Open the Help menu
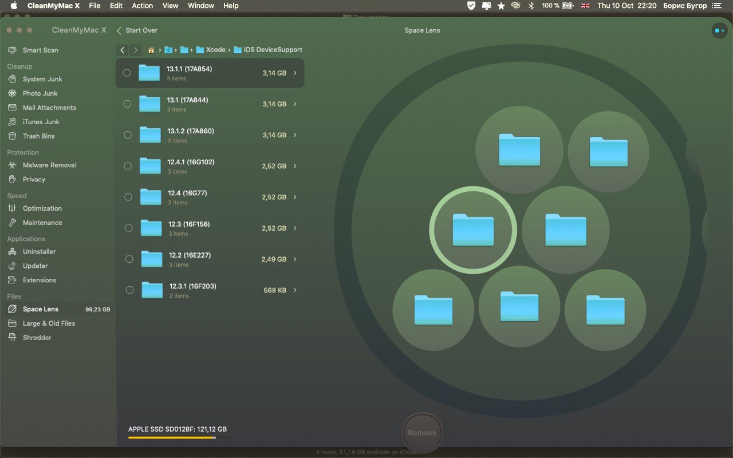This screenshot has height=458, width=733. tap(231, 6)
